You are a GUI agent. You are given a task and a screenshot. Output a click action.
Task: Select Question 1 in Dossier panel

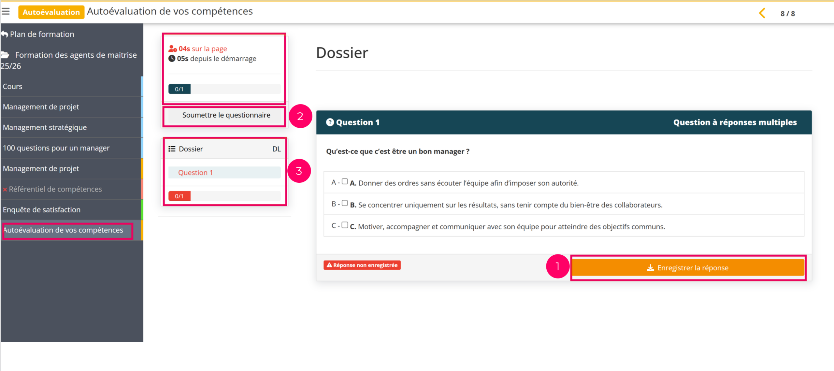[x=195, y=173]
